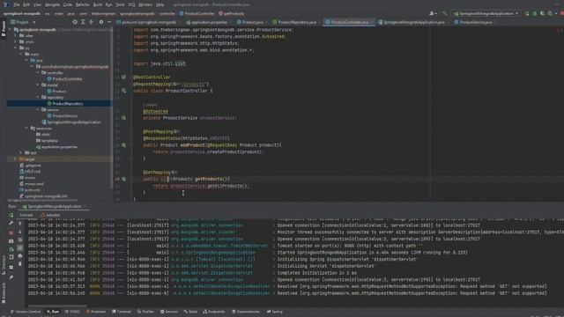
Task: Select application.properties in project tree
Action: point(56,147)
